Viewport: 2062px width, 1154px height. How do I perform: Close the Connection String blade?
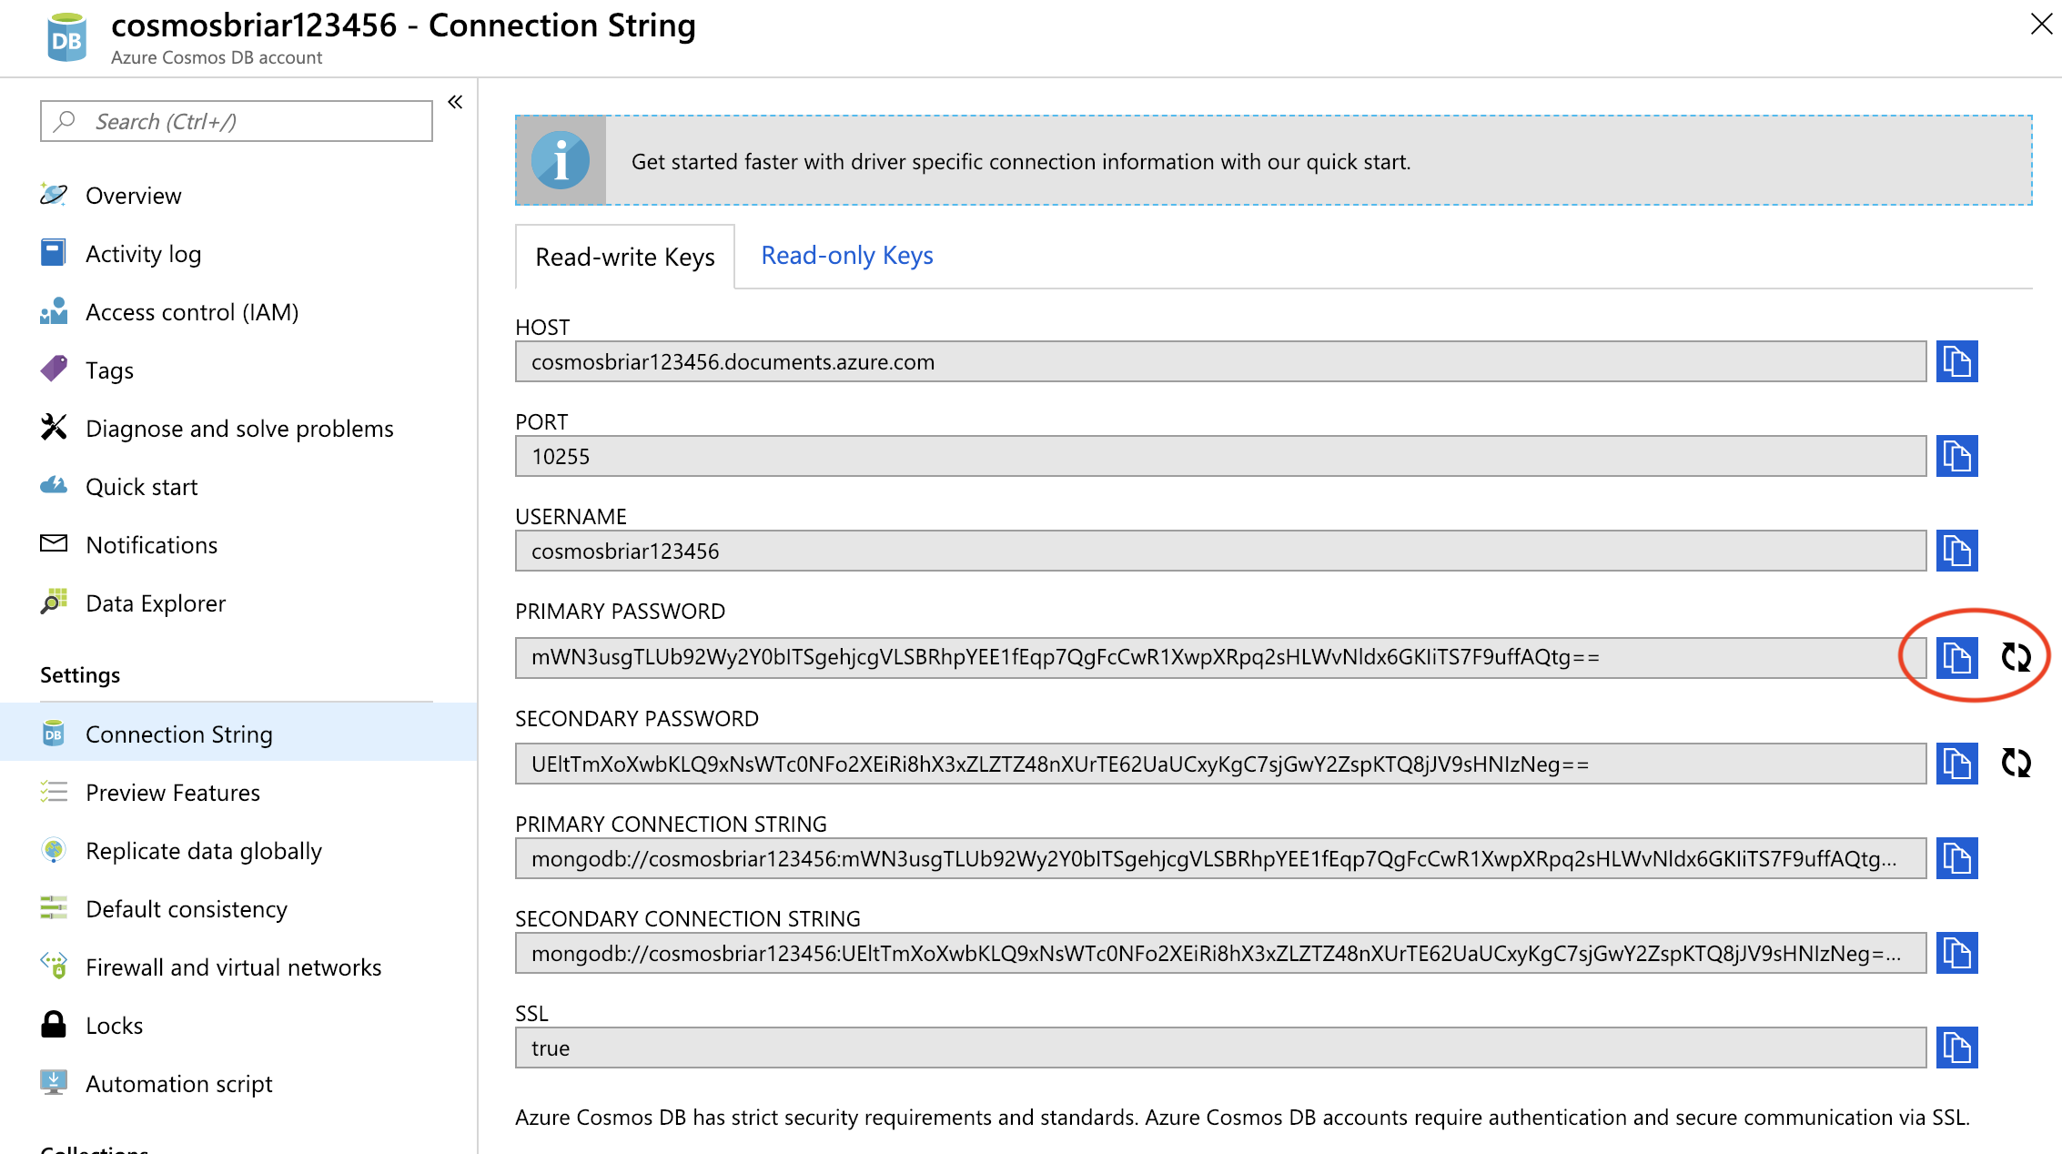(x=2041, y=25)
